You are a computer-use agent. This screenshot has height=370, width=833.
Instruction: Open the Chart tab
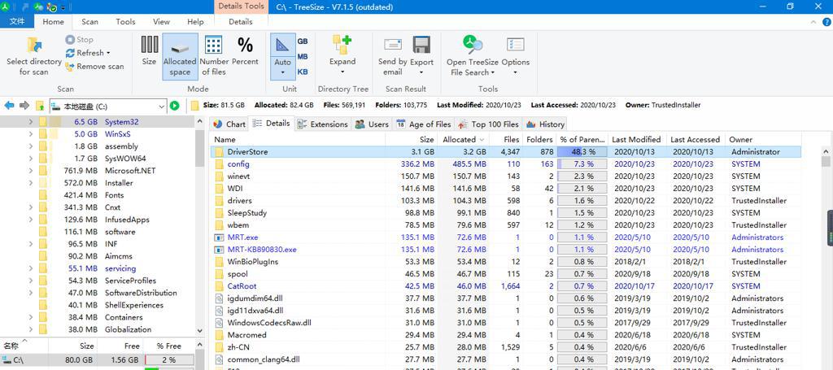(229, 124)
